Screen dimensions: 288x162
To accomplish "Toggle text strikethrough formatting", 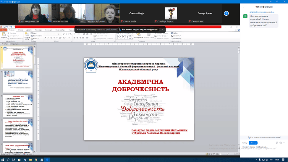I will click(x=57, y=38).
